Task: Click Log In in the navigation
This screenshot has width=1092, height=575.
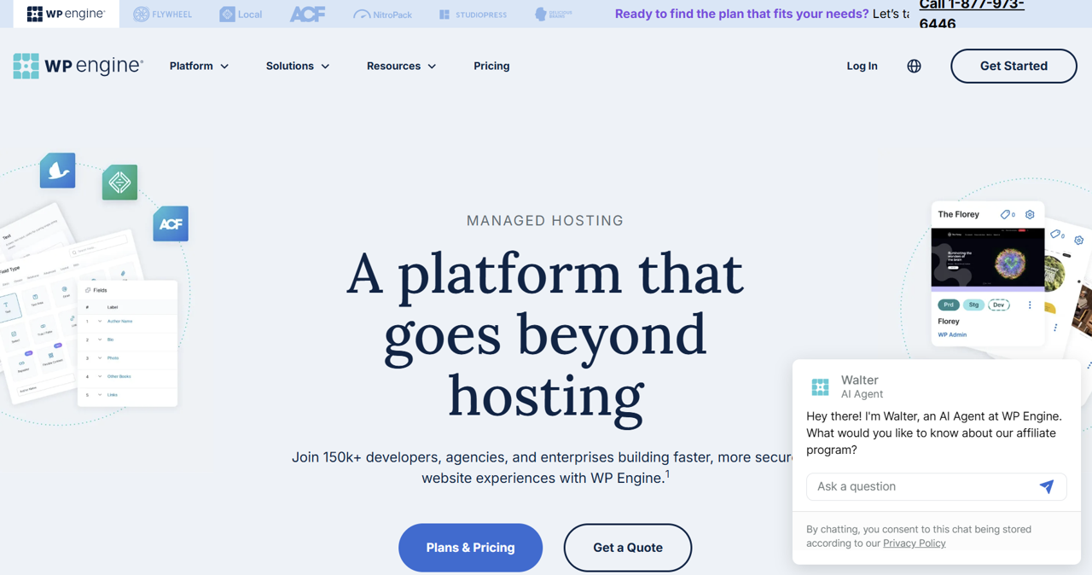Action: tap(862, 66)
